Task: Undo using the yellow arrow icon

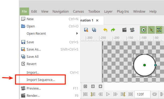Action: (x=105, y=30)
